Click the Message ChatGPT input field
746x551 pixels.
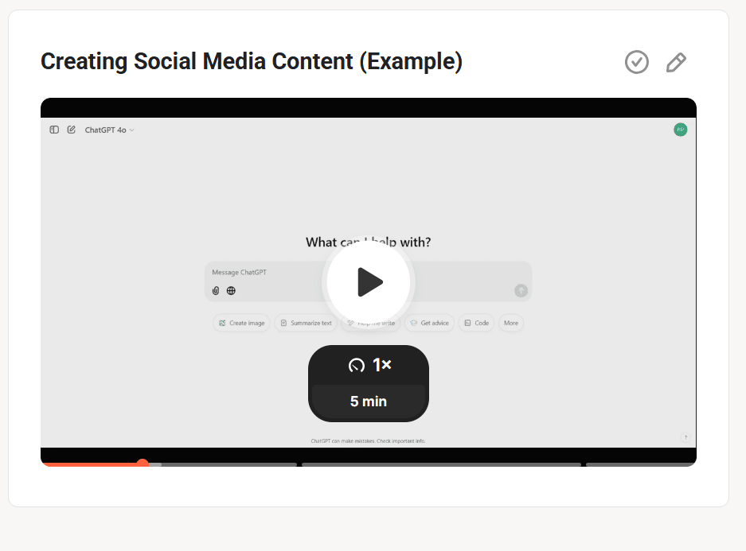pos(263,273)
